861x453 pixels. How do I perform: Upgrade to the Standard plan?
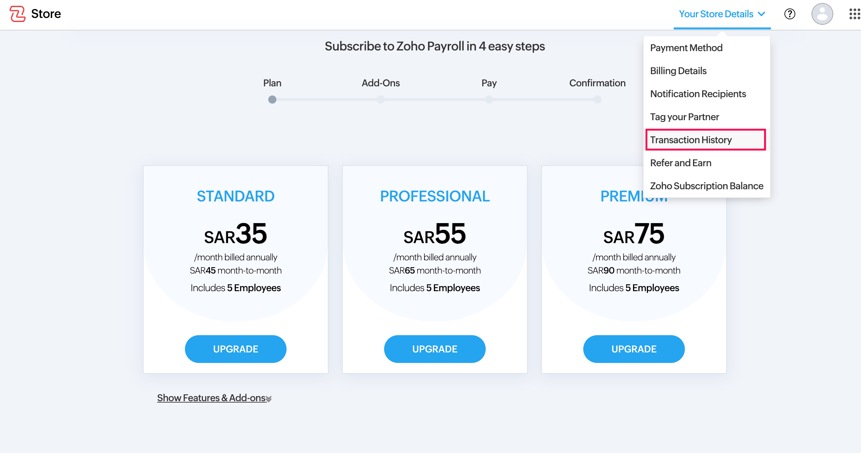pyautogui.click(x=235, y=349)
